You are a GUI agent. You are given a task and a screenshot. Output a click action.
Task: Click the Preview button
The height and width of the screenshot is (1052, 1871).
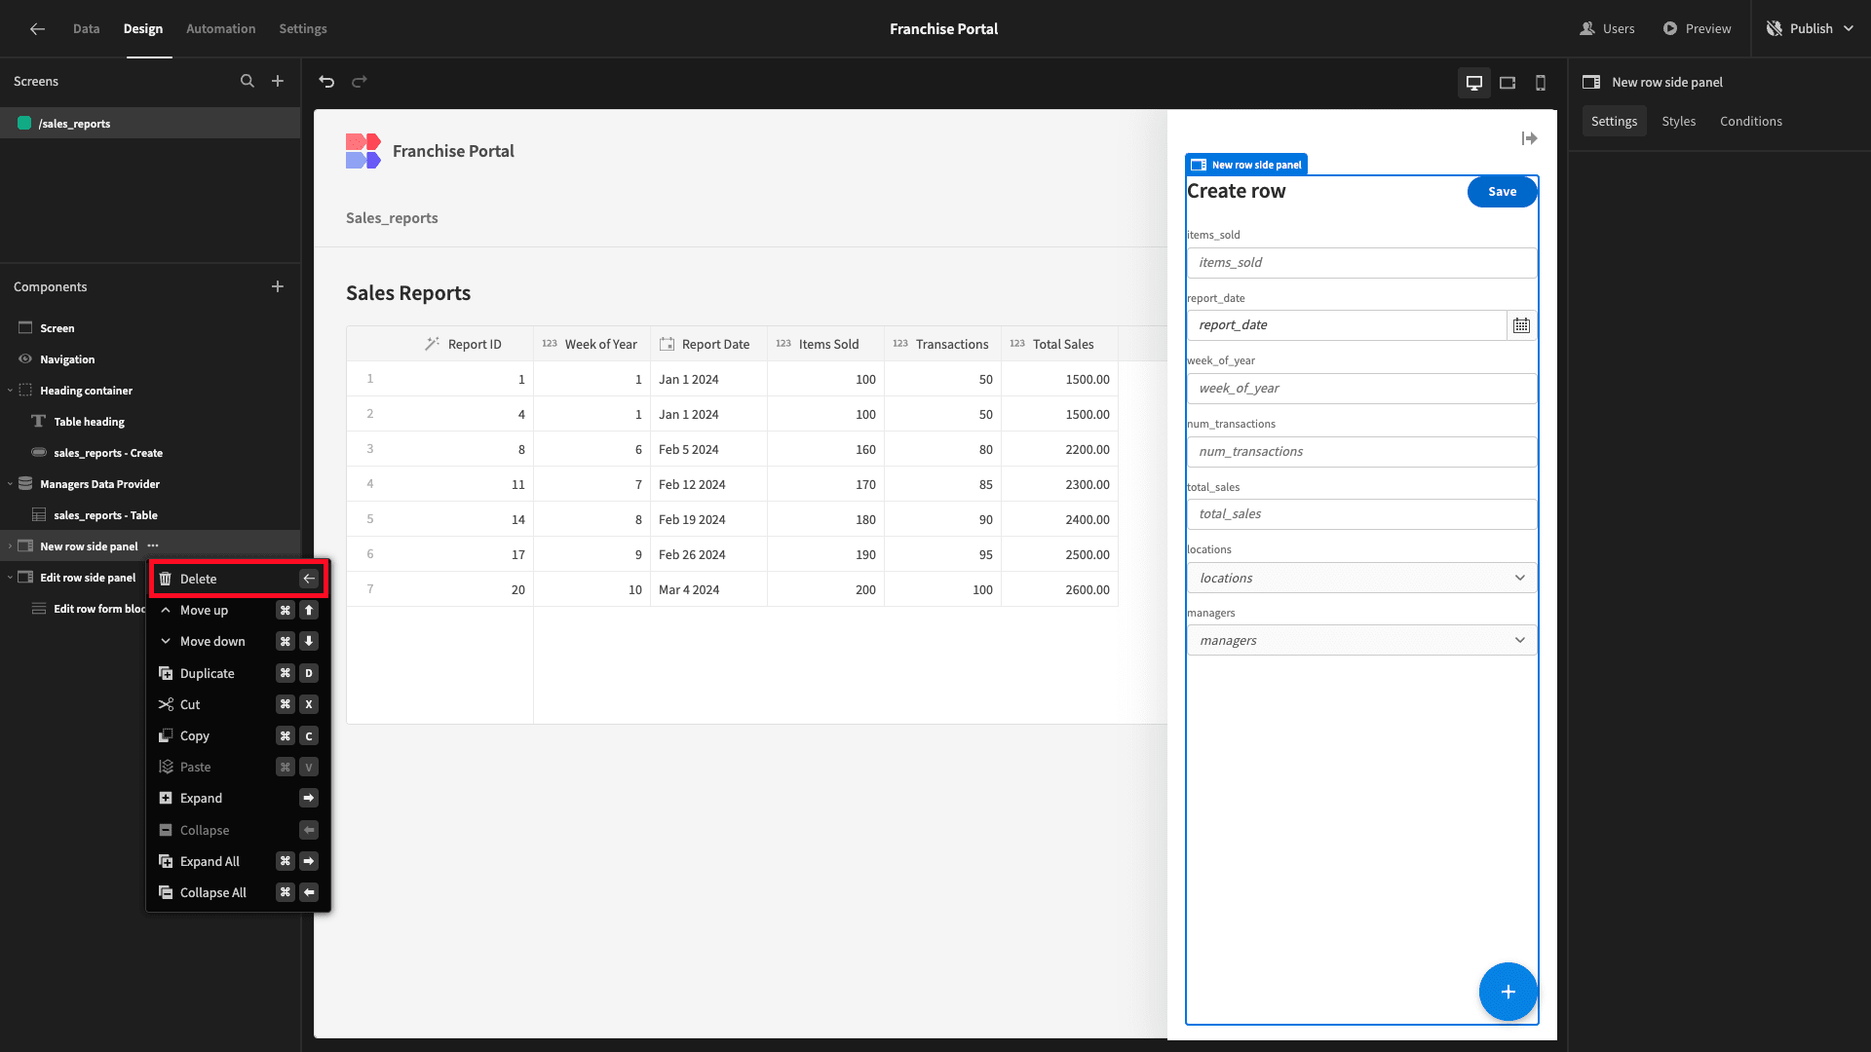(x=1697, y=29)
